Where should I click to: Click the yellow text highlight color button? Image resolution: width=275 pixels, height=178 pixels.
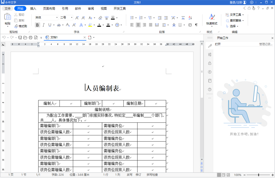click(x=90, y=25)
